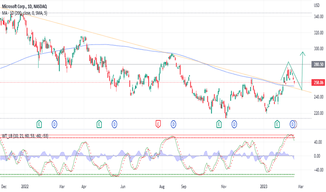The height and width of the screenshot is (192, 326).
Task: Click the green earnings marker in January 2022
Action: point(39,124)
